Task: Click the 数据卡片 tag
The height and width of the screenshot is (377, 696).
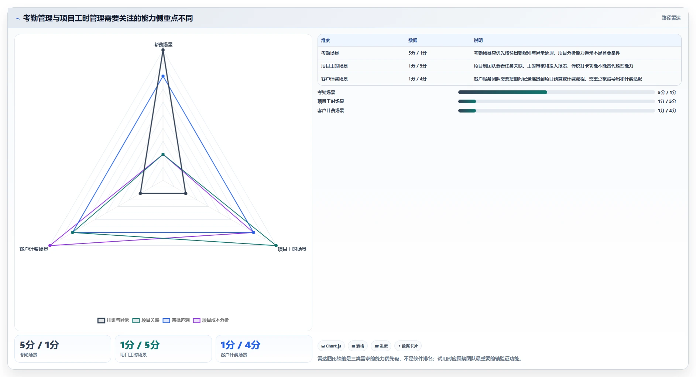Action: (408, 346)
